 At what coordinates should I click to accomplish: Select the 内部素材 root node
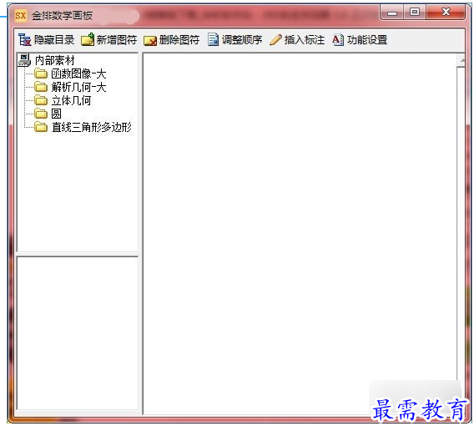tap(55, 60)
